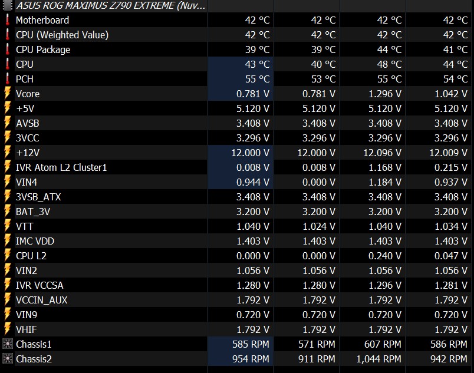Image resolution: width=474 pixels, height=373 pixels.
Task: Select the Chassis1 fan label
Action: (x=34, y=344)
